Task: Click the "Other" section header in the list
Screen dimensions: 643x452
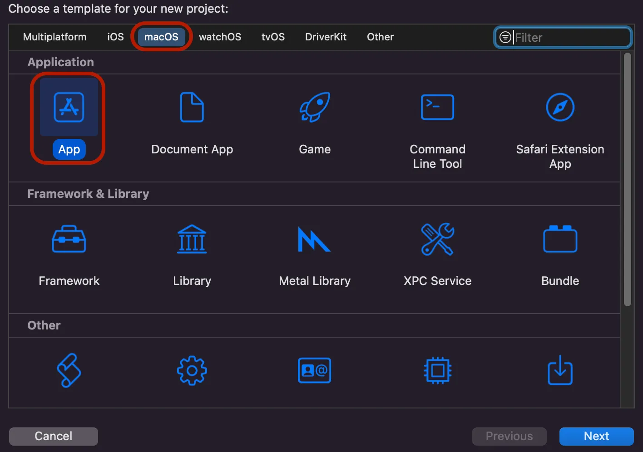Action: click(44, 325)
